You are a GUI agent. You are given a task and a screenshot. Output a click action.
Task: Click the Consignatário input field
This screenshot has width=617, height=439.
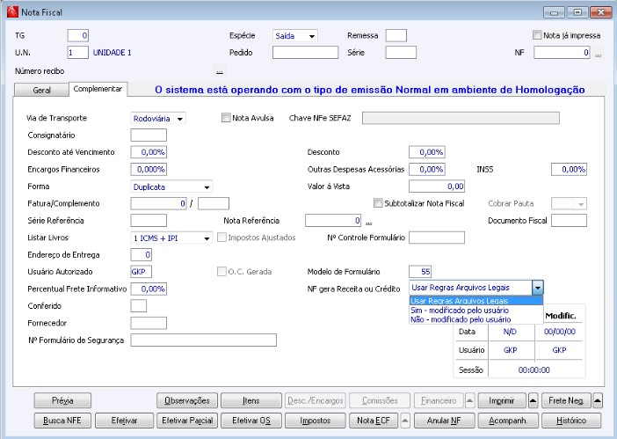coord(149,135)
